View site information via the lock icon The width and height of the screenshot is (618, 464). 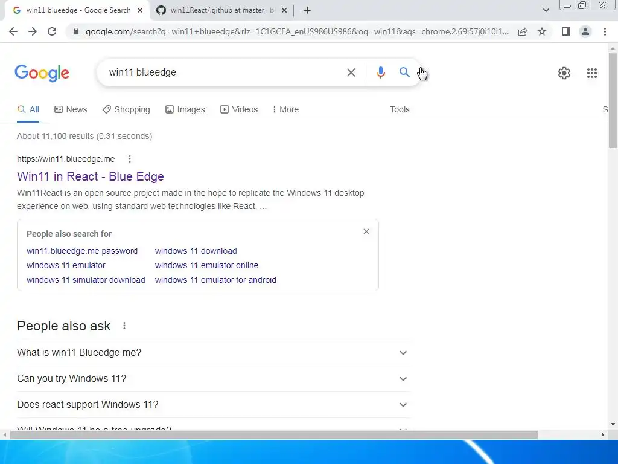pos(76,31)
